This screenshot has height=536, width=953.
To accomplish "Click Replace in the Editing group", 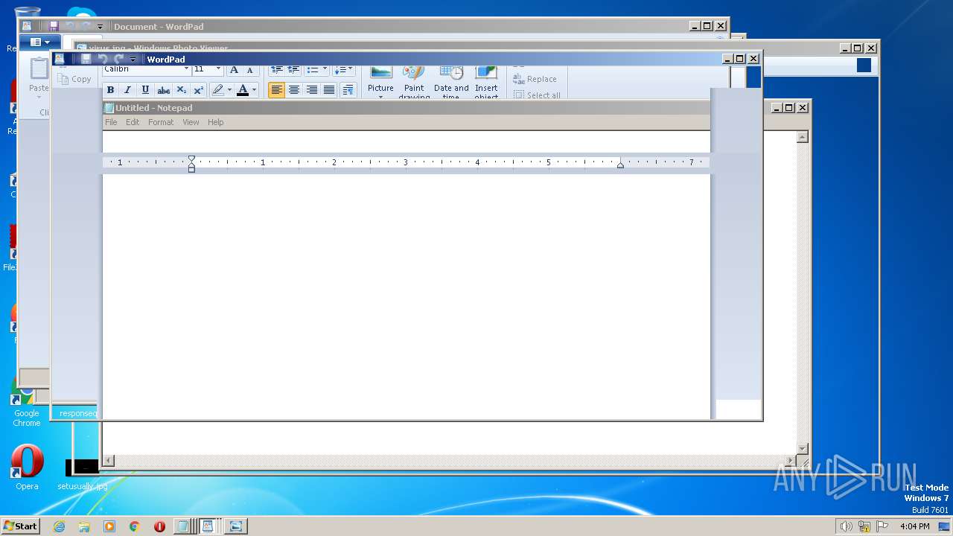I will coord(535,79).
